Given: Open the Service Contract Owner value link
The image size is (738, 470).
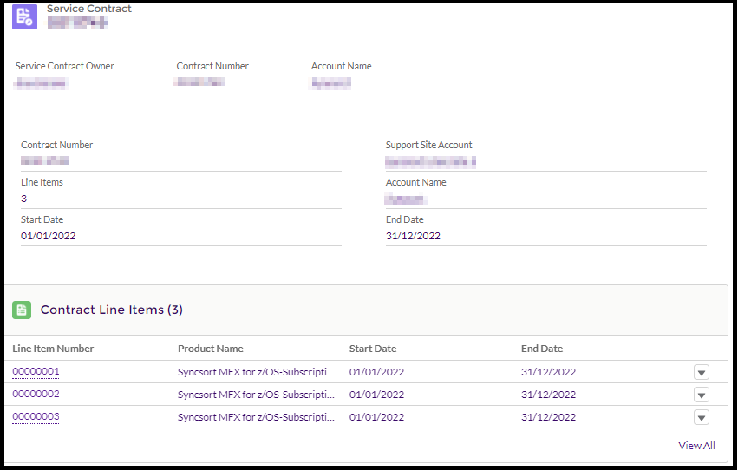Looking at the screenshot, I should (42, 83).
